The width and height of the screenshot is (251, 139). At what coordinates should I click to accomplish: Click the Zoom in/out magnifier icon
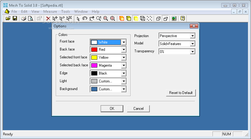tap(99, 18)
